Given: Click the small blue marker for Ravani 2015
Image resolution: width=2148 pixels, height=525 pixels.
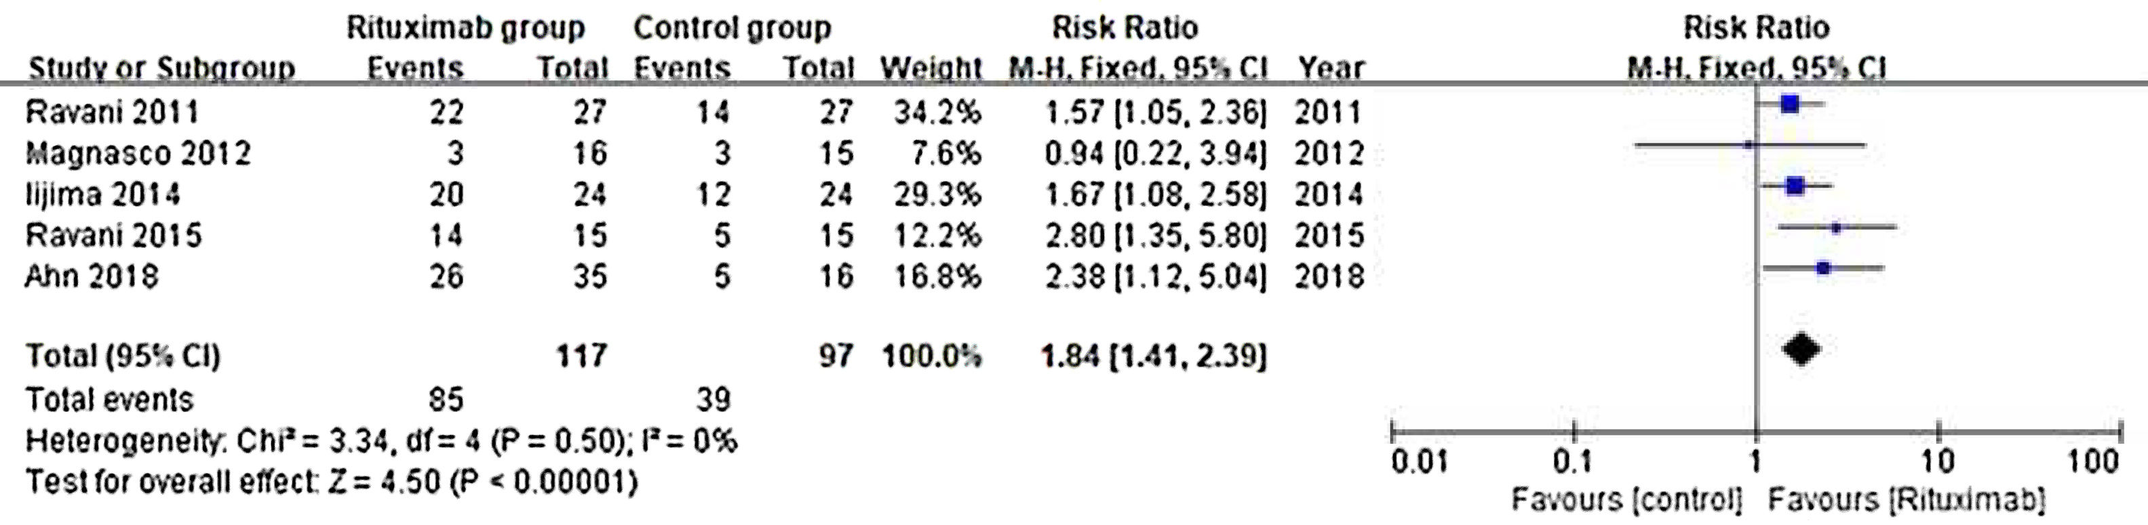Looking at the screenshot, I should click(1835, 227).
